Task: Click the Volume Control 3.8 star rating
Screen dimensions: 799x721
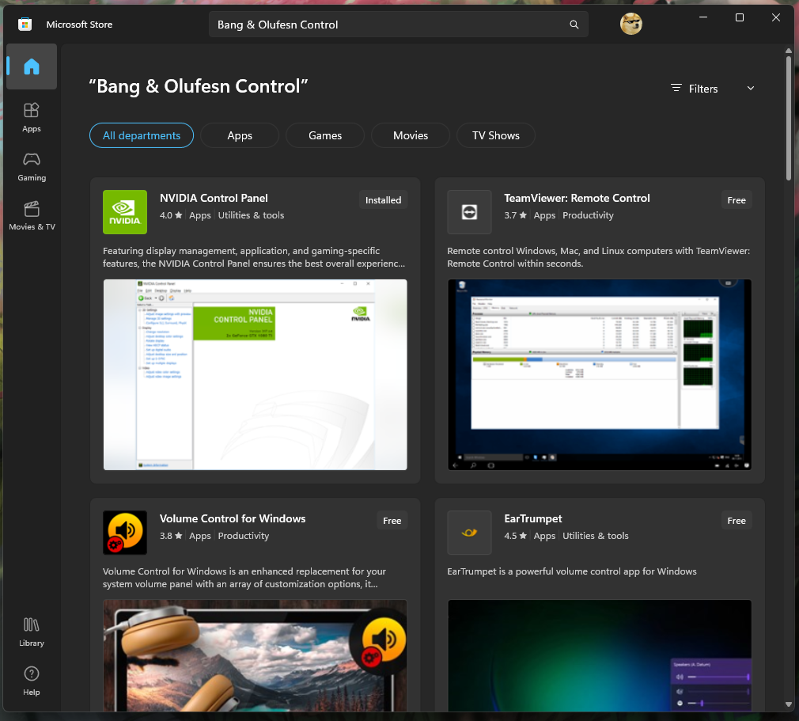Action: pyautogui.click(x=171, y=536)
